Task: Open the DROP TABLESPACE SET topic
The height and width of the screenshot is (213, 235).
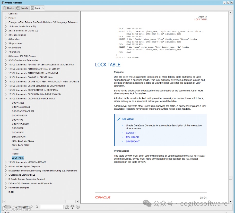Action: [23, 111]
